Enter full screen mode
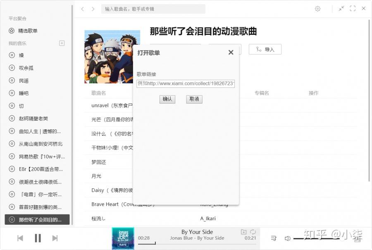This screenshot has height=250, width=372. point(353,8)
